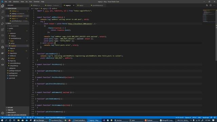Open the Explorer view in activity bar
Viewport: 217px width, 122px height.
2,6
